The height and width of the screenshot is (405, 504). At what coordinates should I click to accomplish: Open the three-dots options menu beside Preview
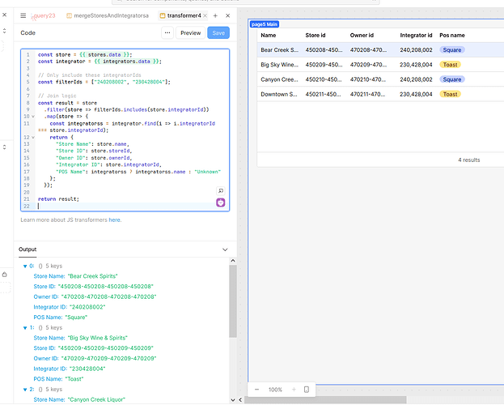coord(167,33)
